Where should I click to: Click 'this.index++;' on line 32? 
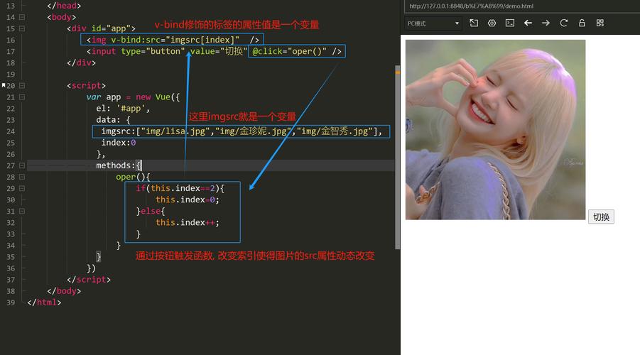coord(188,223)
